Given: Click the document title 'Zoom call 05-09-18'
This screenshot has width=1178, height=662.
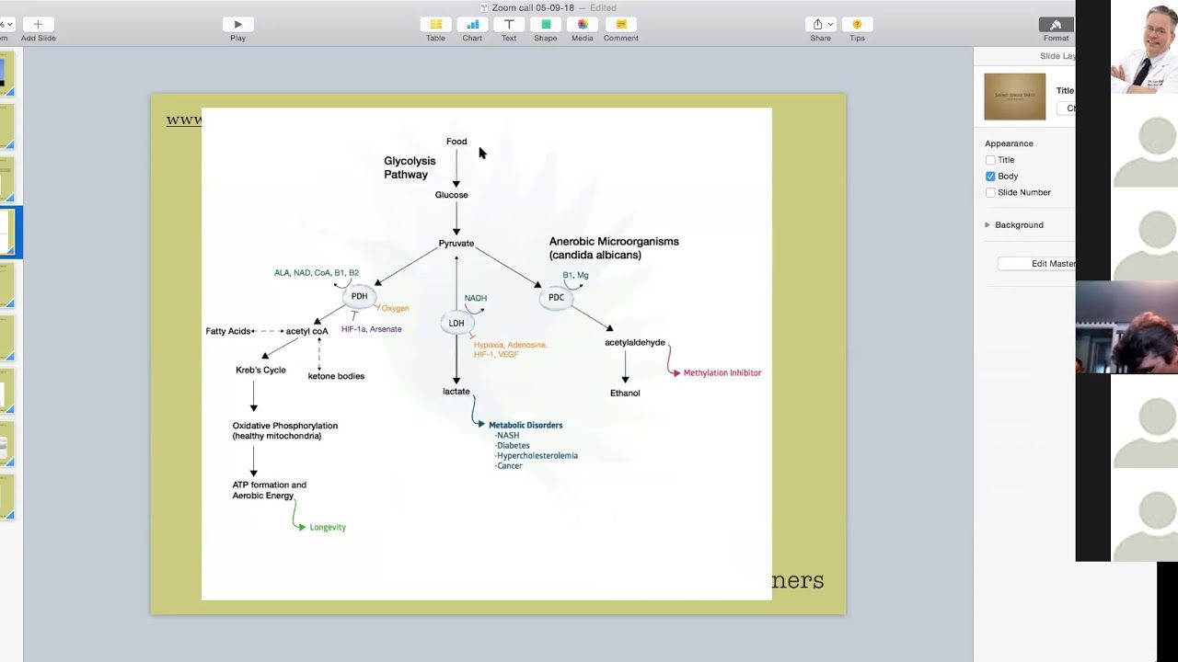Looking at the screenshot, I should [534, 7].
